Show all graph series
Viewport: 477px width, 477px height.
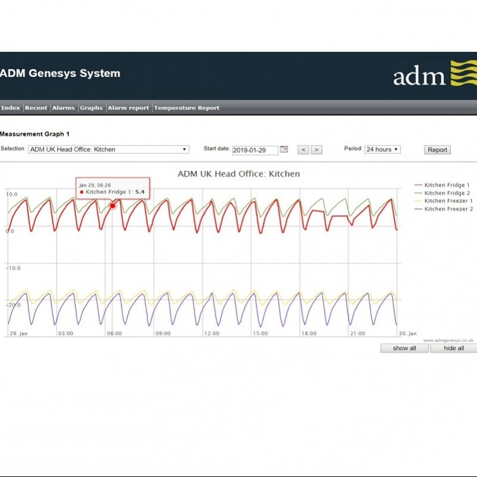(x=404, y=348)
